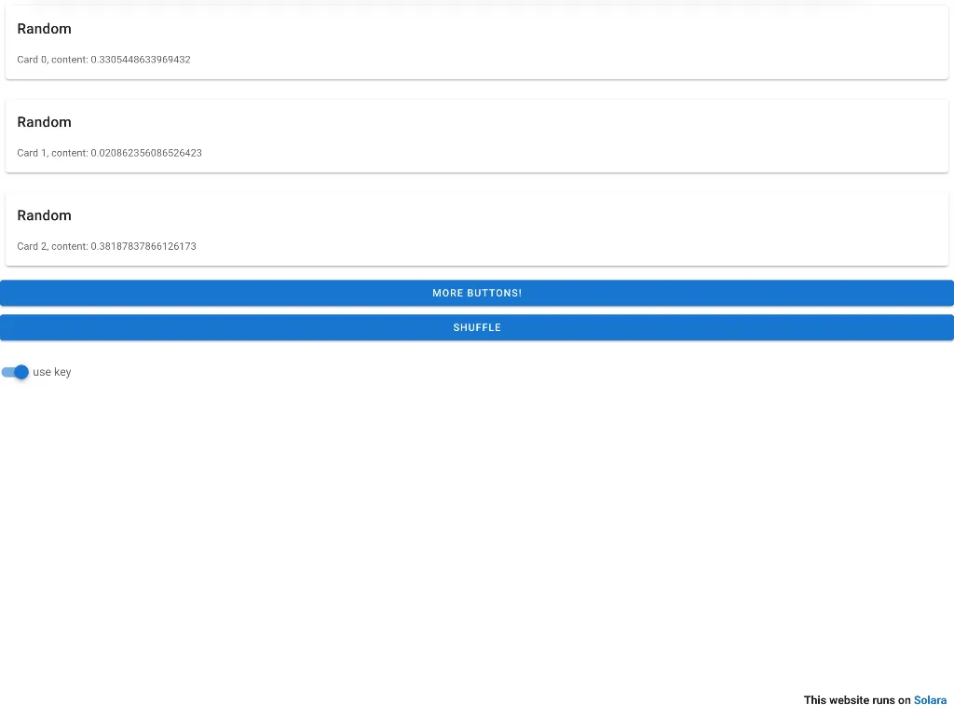
Task: Click the word 'content:' in Card 0
Action: (x=70, y=60)
